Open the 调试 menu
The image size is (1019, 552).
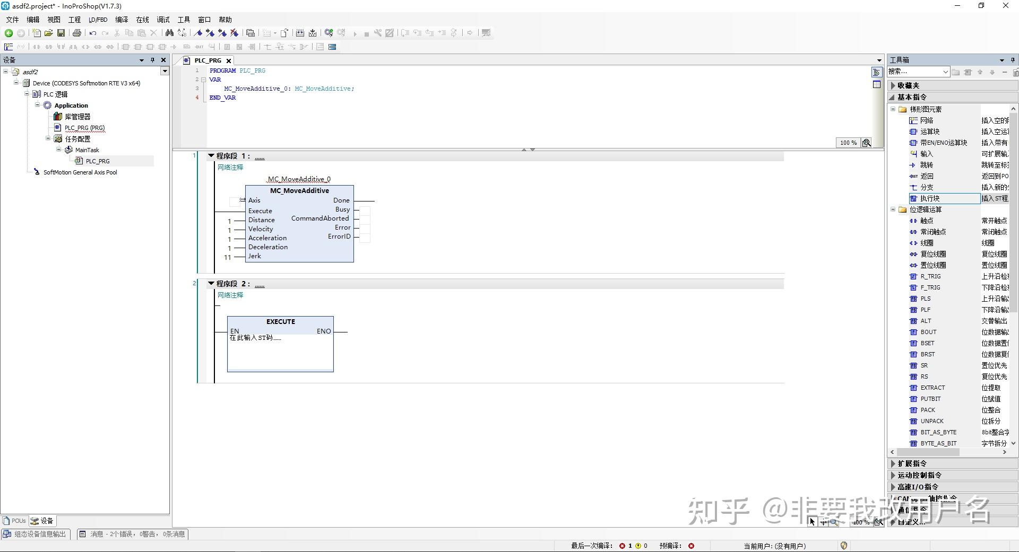(163, 20)
